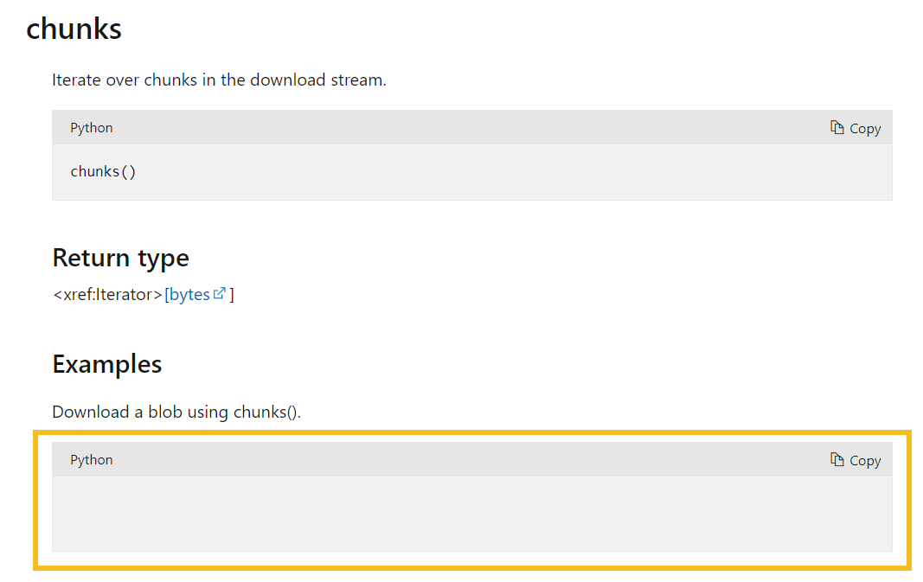The height and width of the screenshot is (582, 923).
Task: Click the Copy label in the chunks() block
Action: [865, 129]
